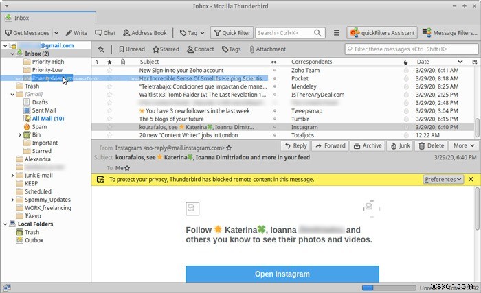Compose a new message with Write
Viewport: 481px width, 293px height.
tap(76, 33)
